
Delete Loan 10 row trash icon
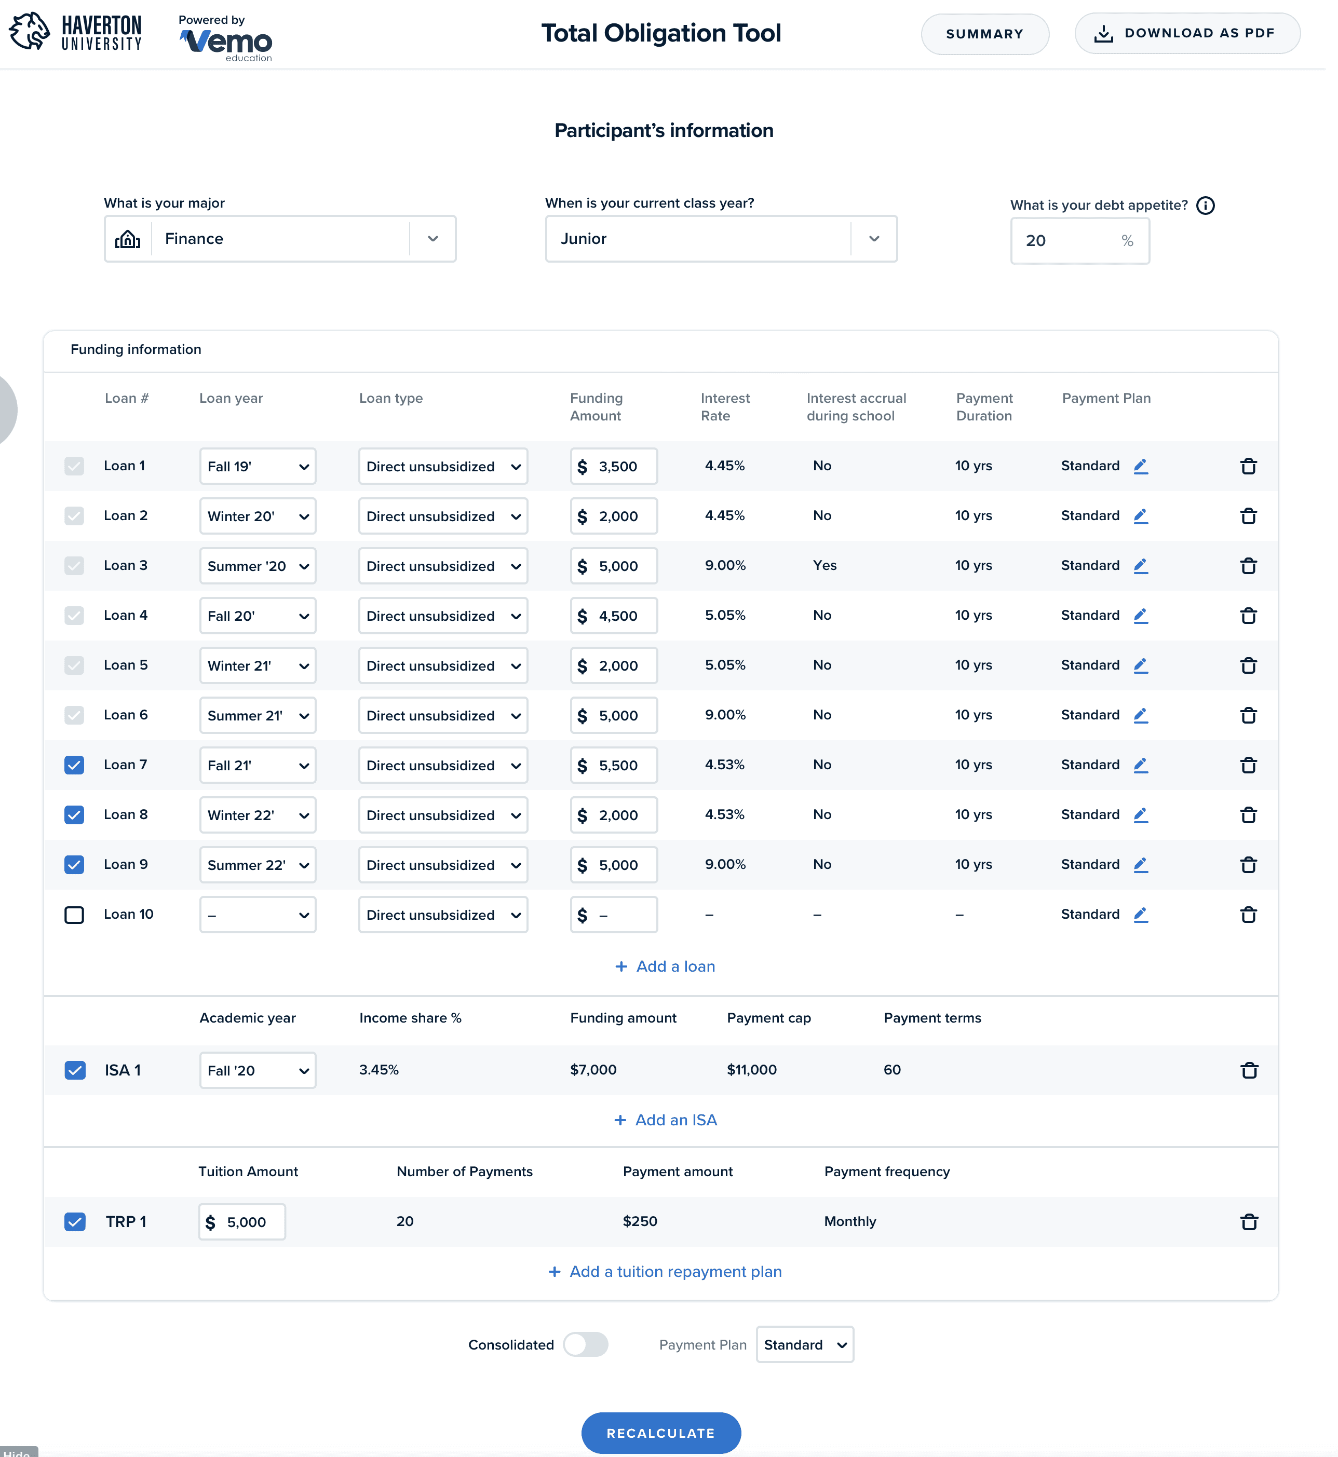tap(1260, 923)
